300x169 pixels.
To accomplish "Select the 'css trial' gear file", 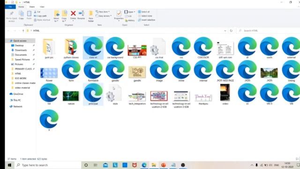I will pyautogui.click(x=159, y=48).
